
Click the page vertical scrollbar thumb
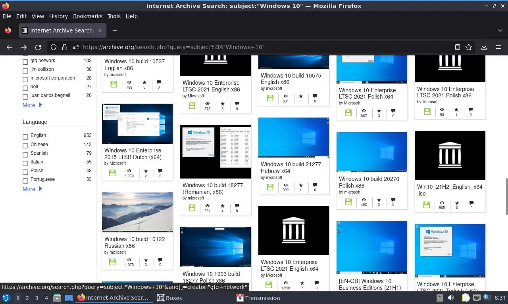pyautogui.click(x=506, y=197)
